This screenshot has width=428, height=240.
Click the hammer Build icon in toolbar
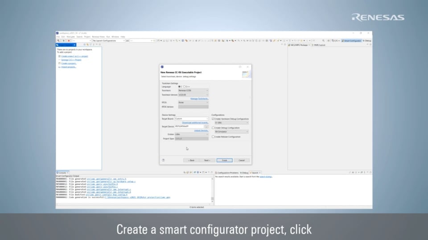(58, 40)
